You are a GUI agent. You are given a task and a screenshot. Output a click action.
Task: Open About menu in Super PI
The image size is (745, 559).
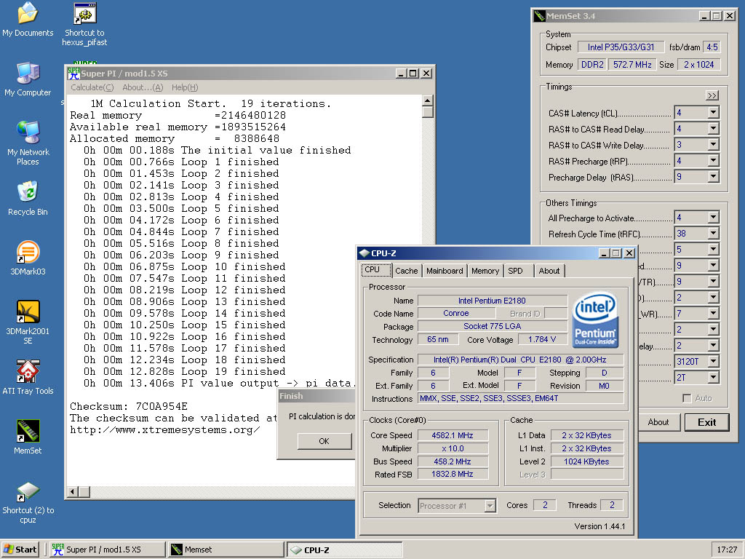(x=143, y=87)
